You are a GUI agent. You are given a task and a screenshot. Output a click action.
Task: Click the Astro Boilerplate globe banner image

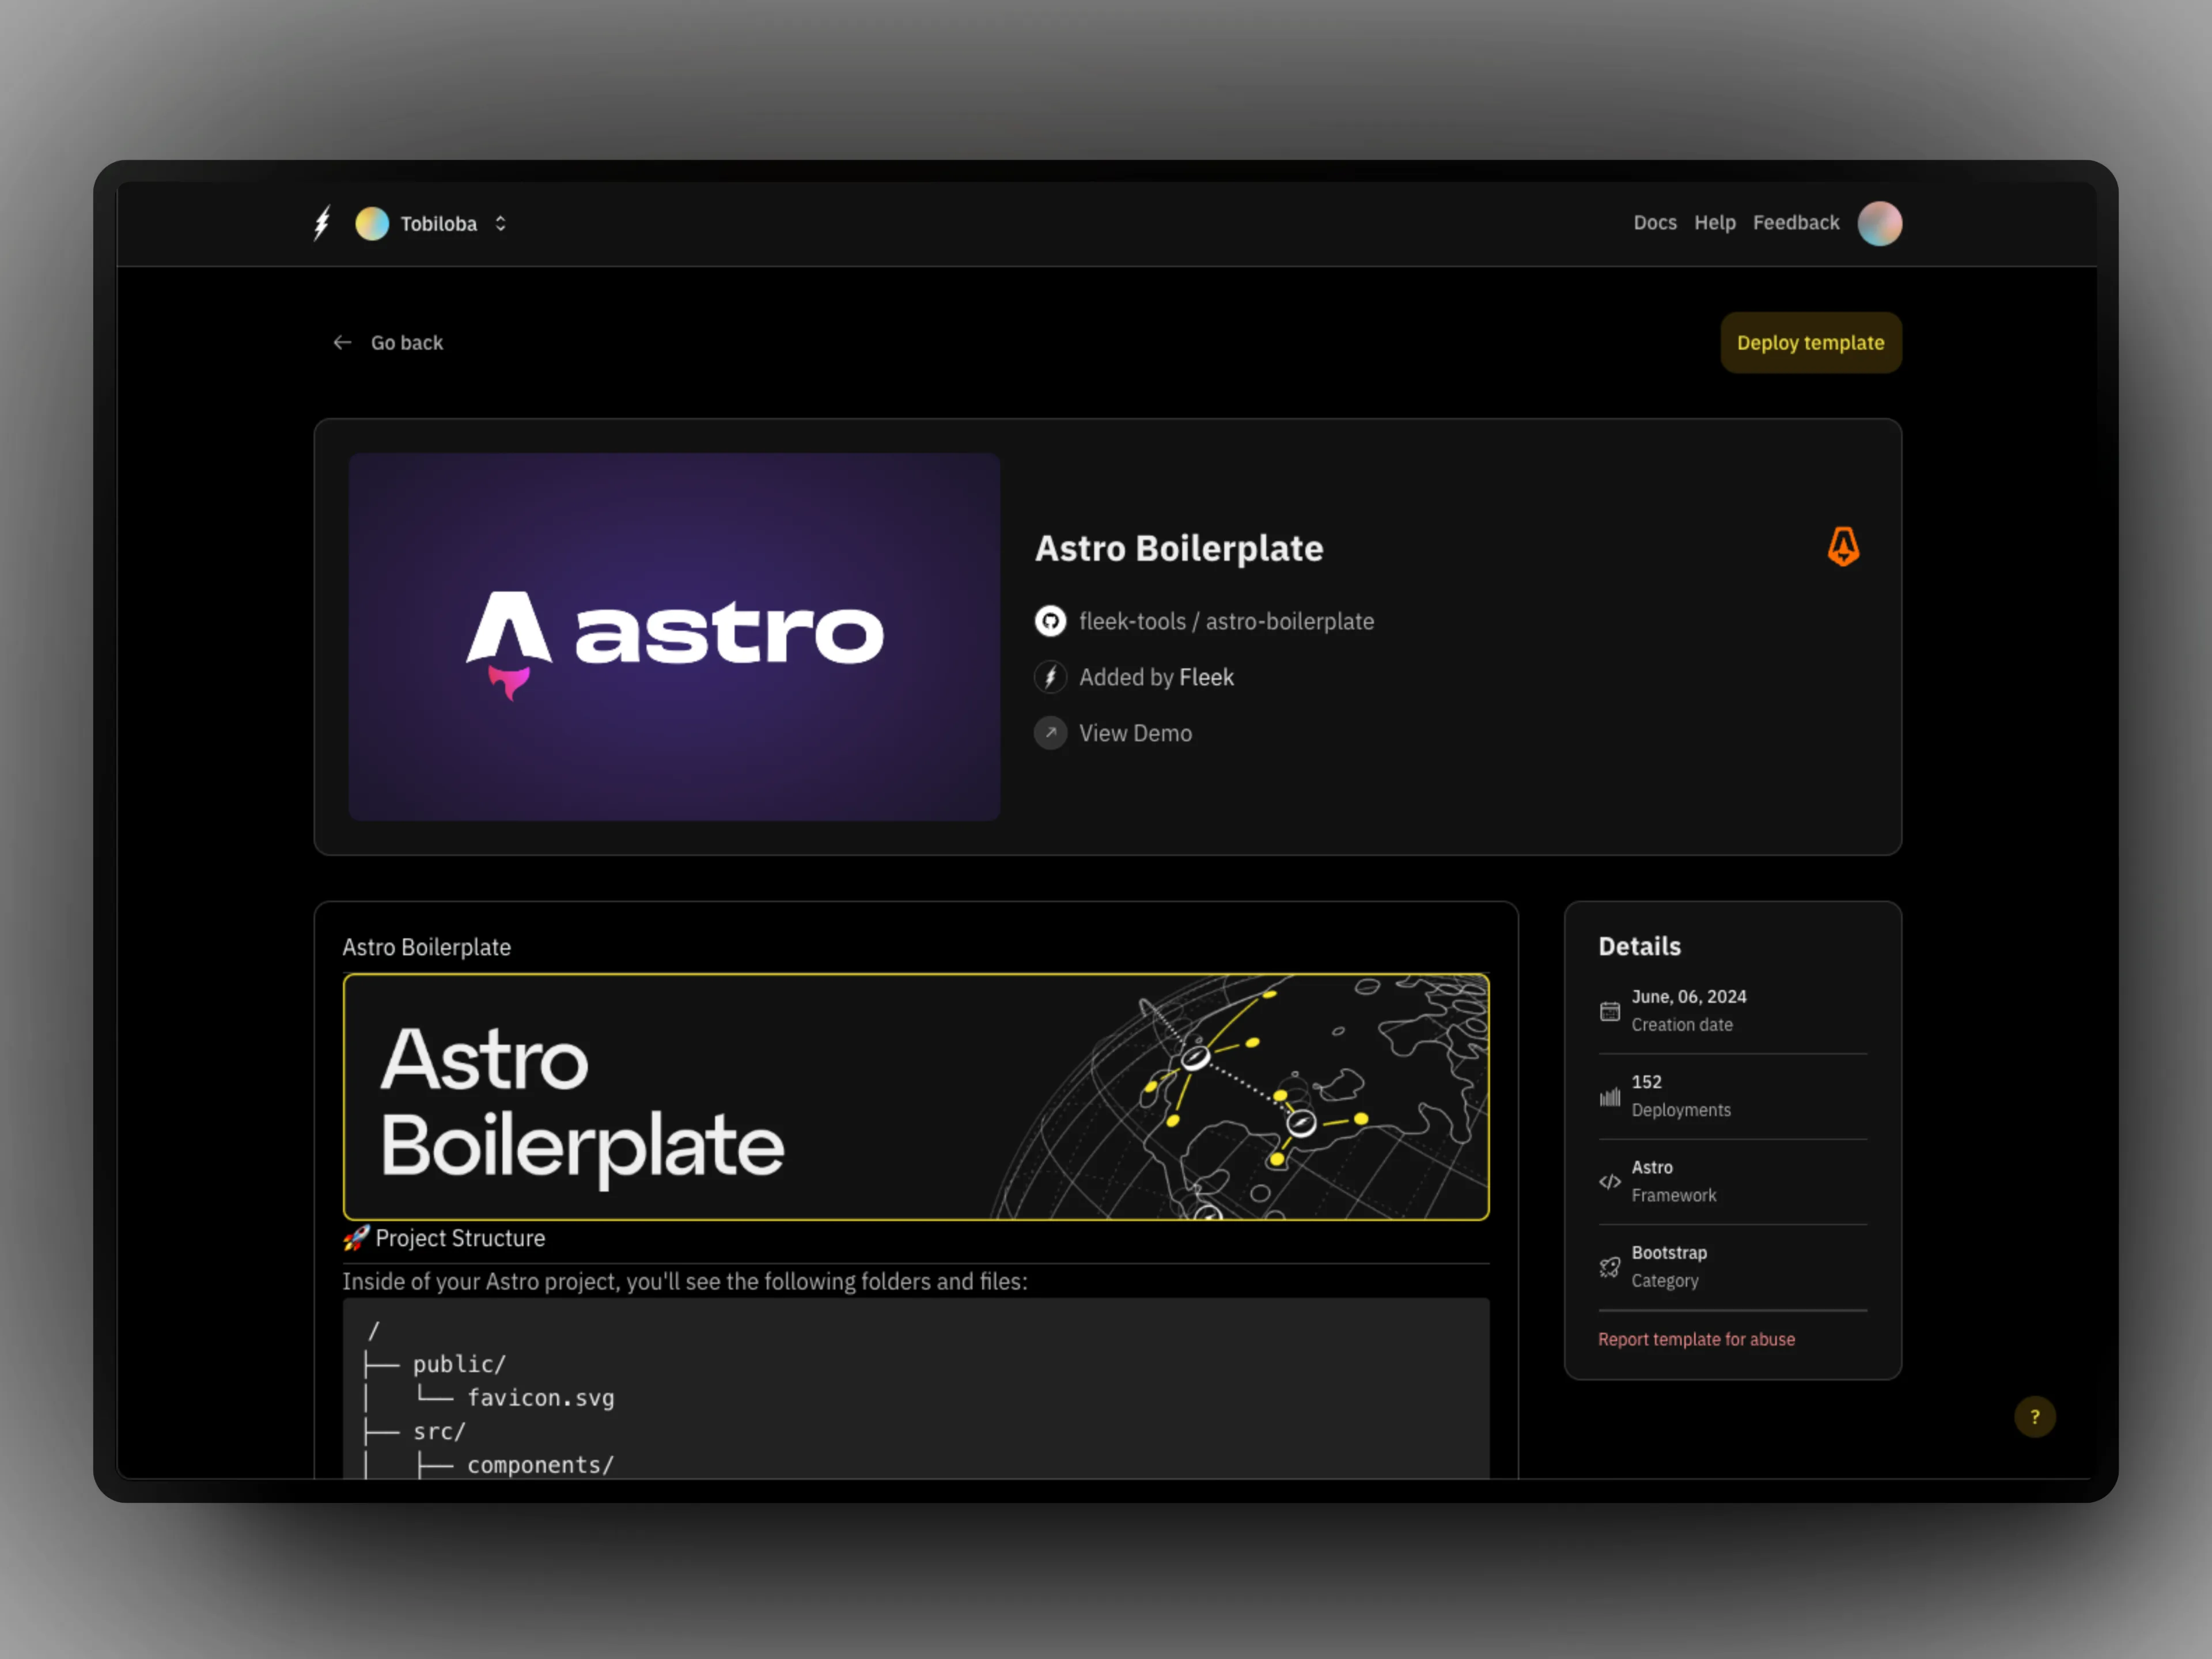click(x=916, y=1097)
